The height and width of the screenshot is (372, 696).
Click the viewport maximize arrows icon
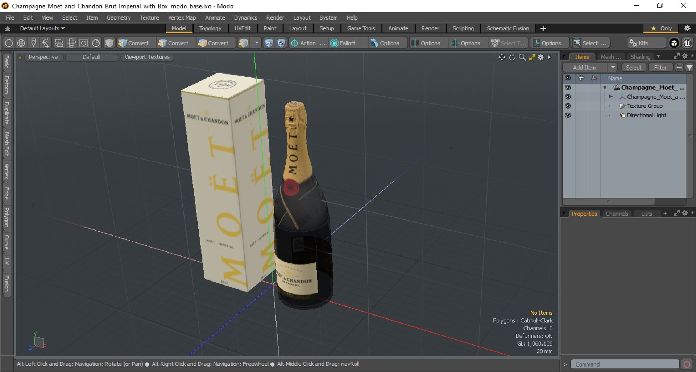point(532,57)
